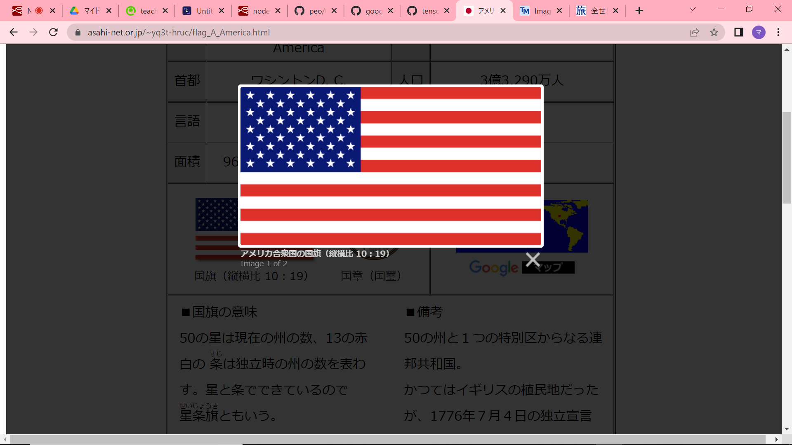Reload the current page
Viewport: 792px width, 445px height.
pyautogui.click(x=53, y=32)
